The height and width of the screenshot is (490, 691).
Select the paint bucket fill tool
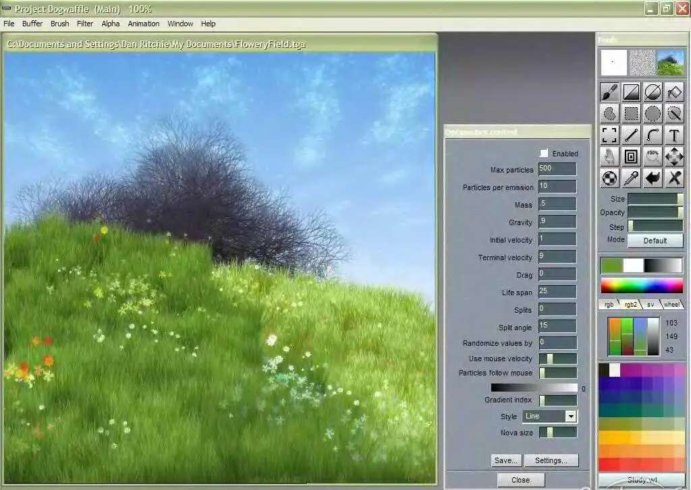pyautogui.click(x=674, y=92)
